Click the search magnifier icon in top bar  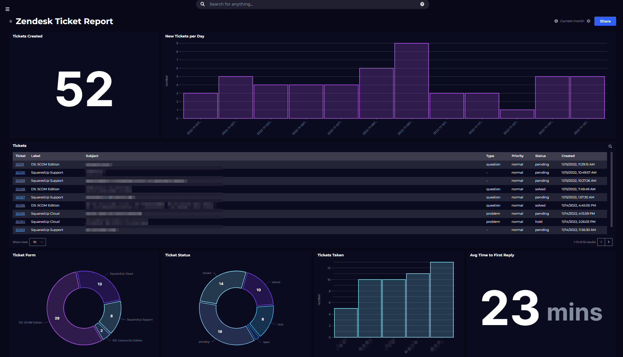203,4
